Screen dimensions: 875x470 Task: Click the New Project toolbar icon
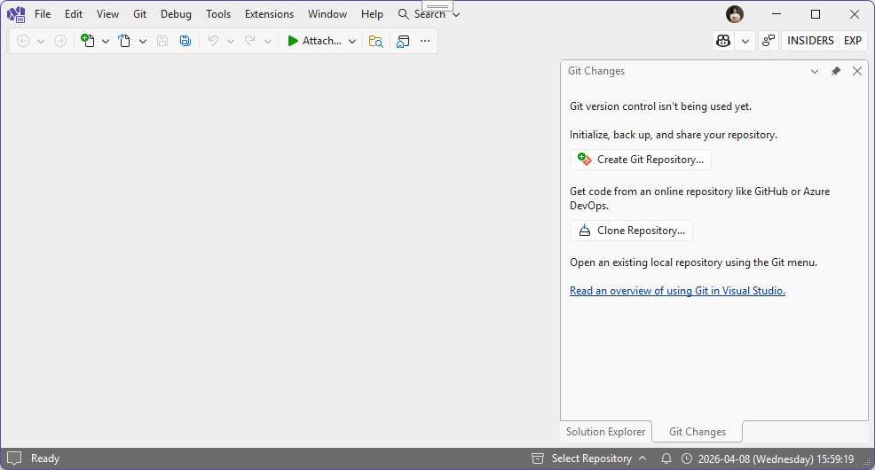tap(88, 41)
